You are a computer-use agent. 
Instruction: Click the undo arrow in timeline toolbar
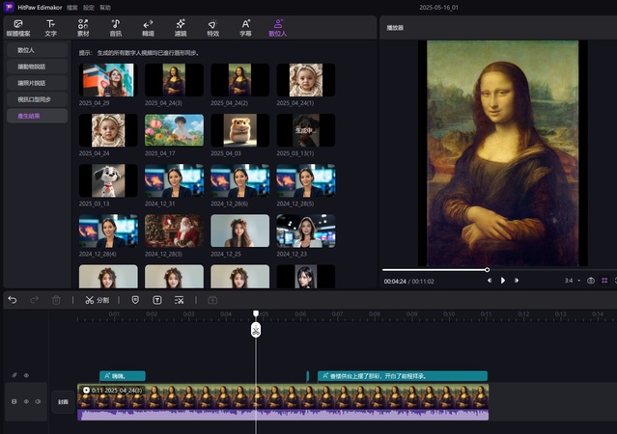point(13,300)
